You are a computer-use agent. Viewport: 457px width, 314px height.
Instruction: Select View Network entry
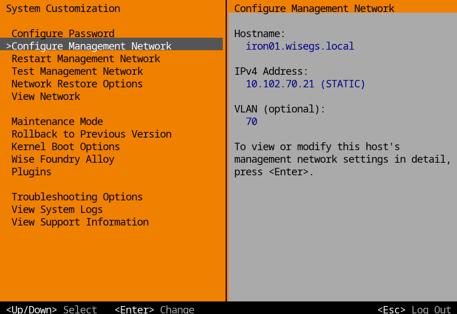pos(46,96)
